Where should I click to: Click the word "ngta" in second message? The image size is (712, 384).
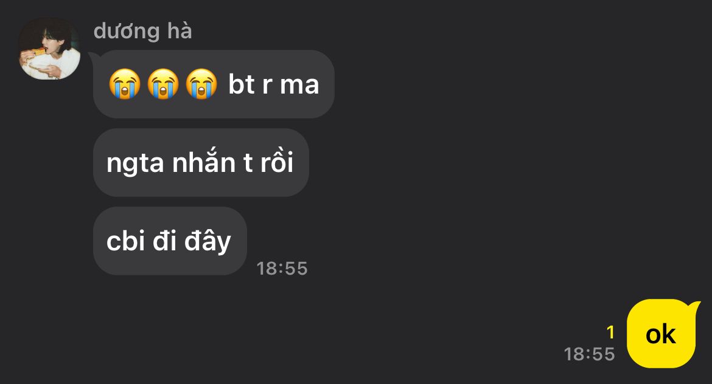(x=135, y=164)
